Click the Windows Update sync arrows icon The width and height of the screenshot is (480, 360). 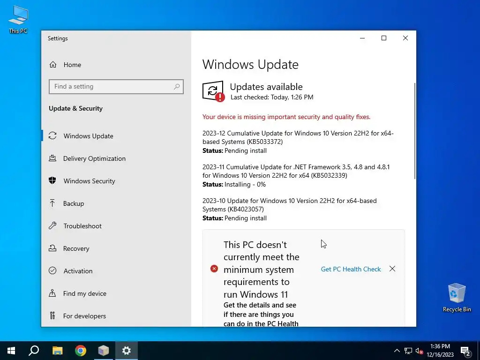[x=52, y=135]
